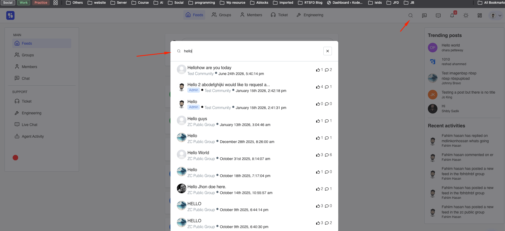This screenshot has width=505, height=231.
Task: Focus the search input containing hello
Action: tap(250, 51)
